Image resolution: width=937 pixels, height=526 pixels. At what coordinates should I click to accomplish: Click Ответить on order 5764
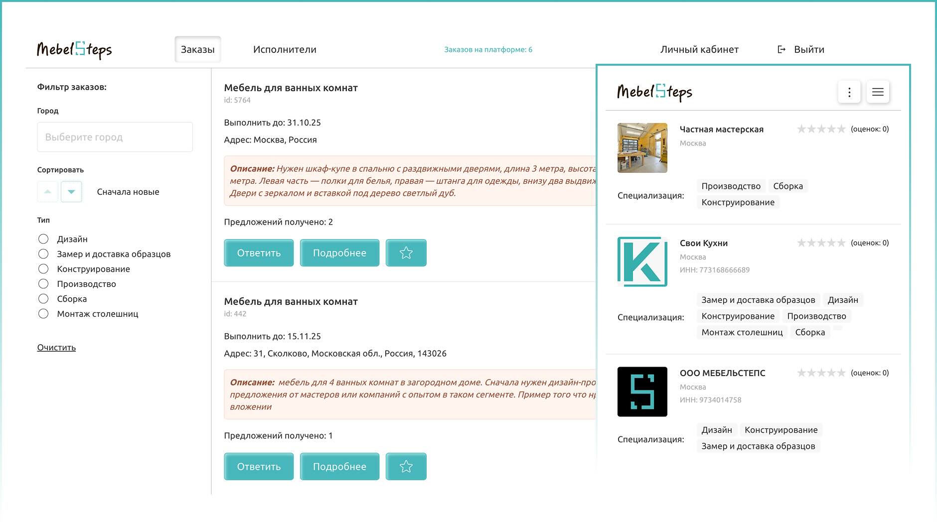click(x=259, y=253)
